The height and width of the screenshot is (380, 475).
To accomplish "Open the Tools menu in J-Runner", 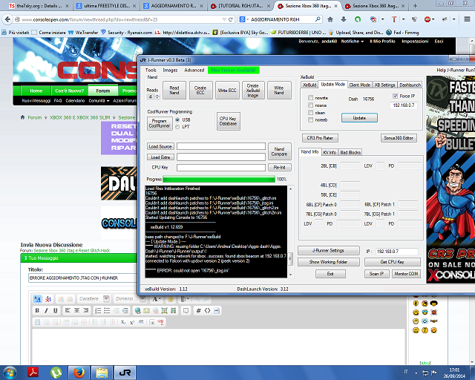I will [x=151, y=70].
